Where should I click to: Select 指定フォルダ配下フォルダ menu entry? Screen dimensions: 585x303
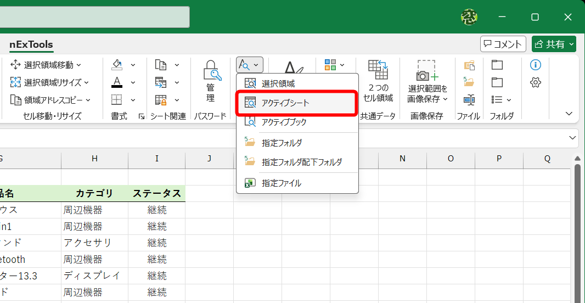[x=297, y=162]
